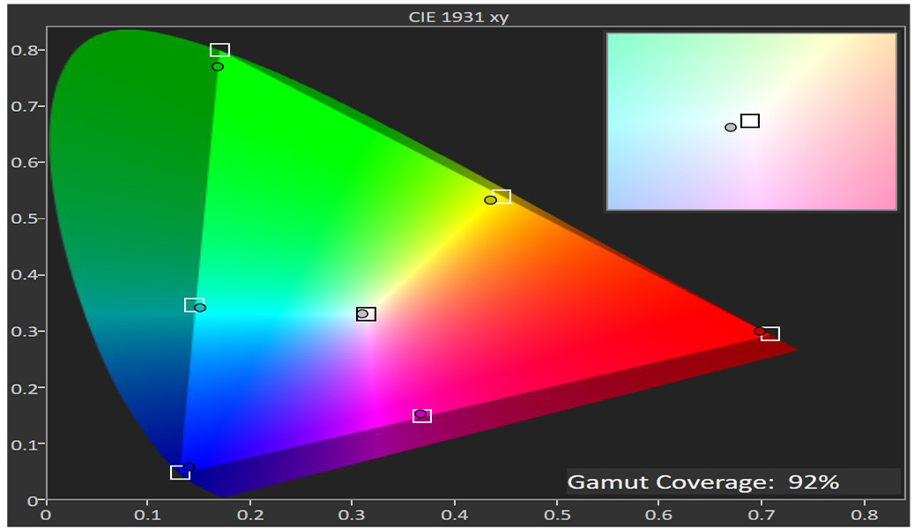This screenshot has height=529, width=914.
Task: Click the 0.5 label on vertical axis
Action: pyautogui.click(x=26, y=219)
